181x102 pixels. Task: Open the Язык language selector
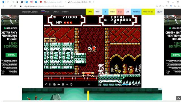[x=45, y=12]
